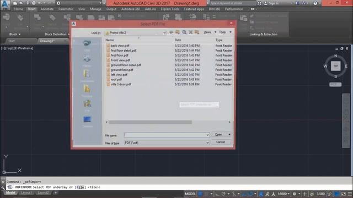Expand the Files of type dropdown

(207, 143)
